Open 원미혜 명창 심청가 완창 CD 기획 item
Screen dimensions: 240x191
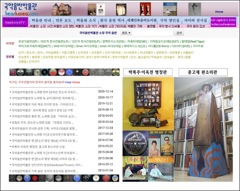42,110
